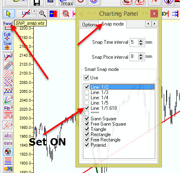Click the blue and red arrow toolbar icon
Image resolution: width=180 pixels, height=173 pixels.
coord(53,13)
